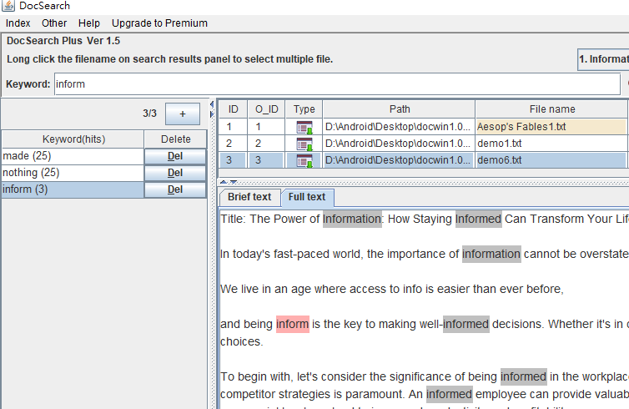Click Upgrade to Premium menu item

pyautogui.click(x=159, y=23)
